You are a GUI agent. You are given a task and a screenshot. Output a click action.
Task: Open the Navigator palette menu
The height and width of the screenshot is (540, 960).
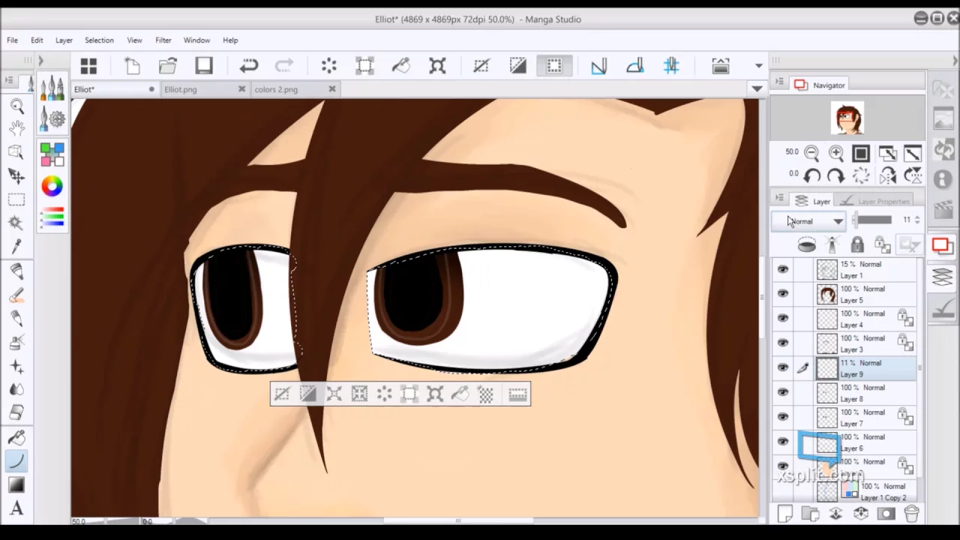pos(778,82)
